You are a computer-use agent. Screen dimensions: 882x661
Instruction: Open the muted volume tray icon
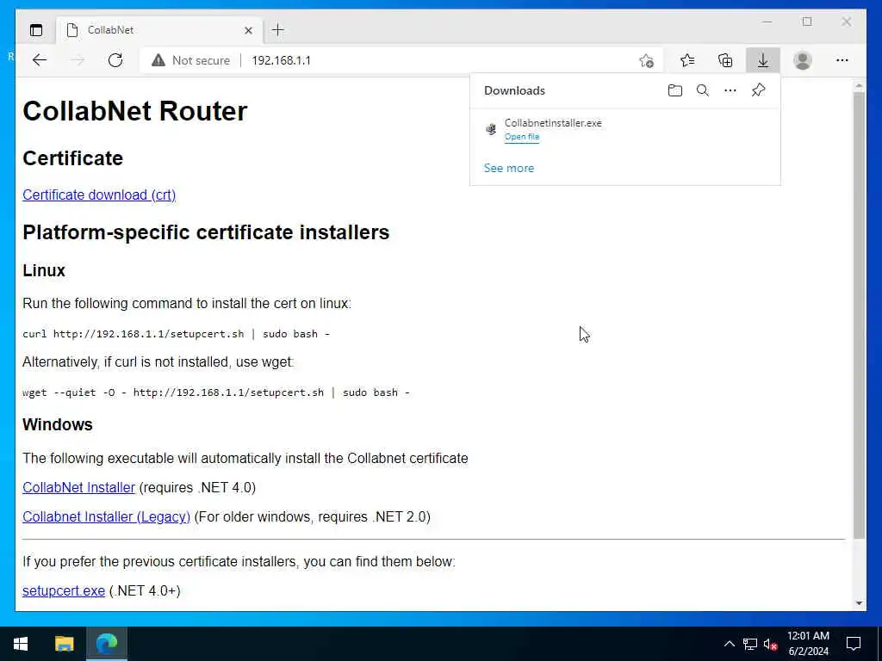[x=770, y=644]
